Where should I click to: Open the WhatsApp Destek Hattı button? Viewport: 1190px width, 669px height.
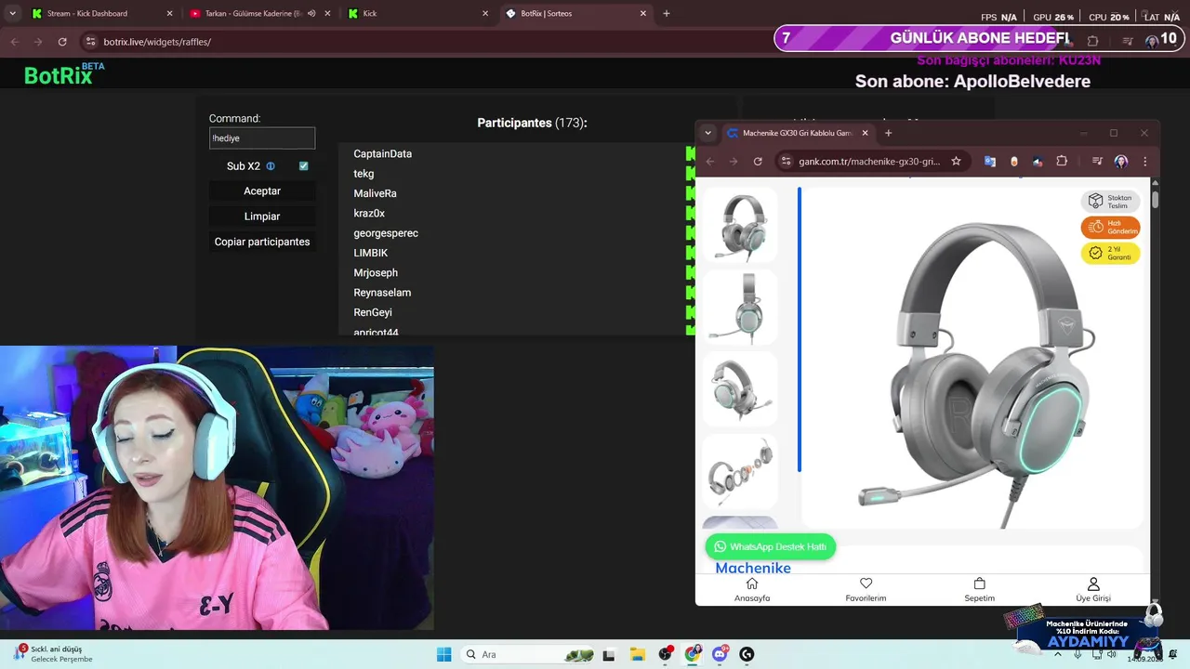point(771,546)
